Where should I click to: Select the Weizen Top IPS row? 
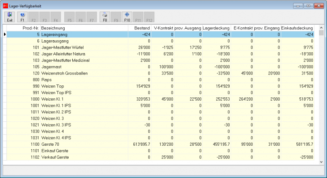160,93
